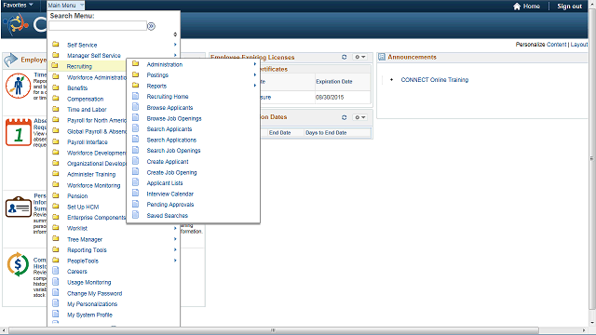Screen dimensions: 596x335
Task: Click the Announcements pagelet icon
Action: 382,57
